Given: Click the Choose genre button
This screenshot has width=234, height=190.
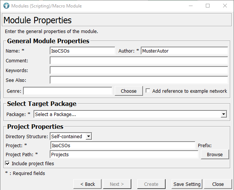Looking at the screenshot, I should point(129,91).
